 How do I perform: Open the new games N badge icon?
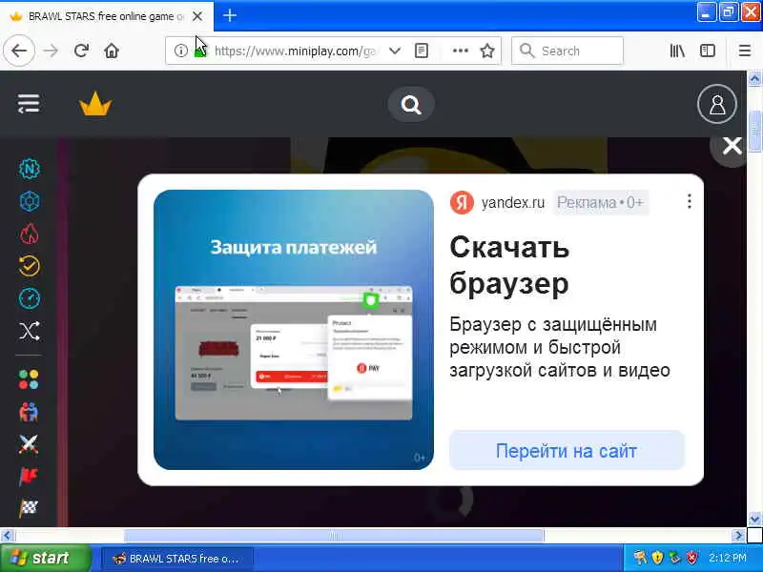(30, 169)
